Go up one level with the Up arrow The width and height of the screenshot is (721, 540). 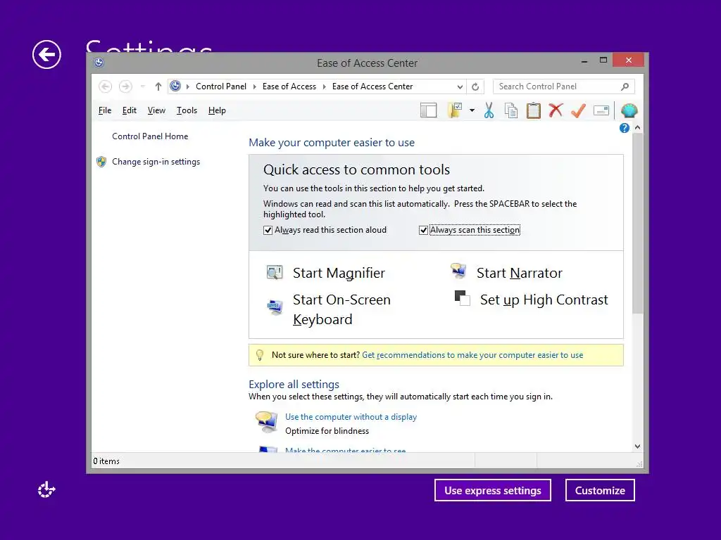point(158,86)
